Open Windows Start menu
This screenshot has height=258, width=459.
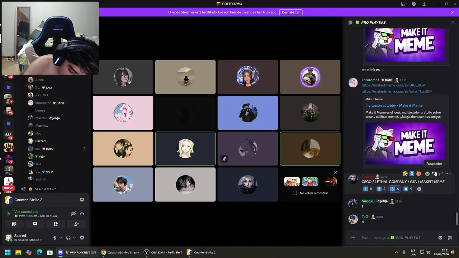click(8, 252)
